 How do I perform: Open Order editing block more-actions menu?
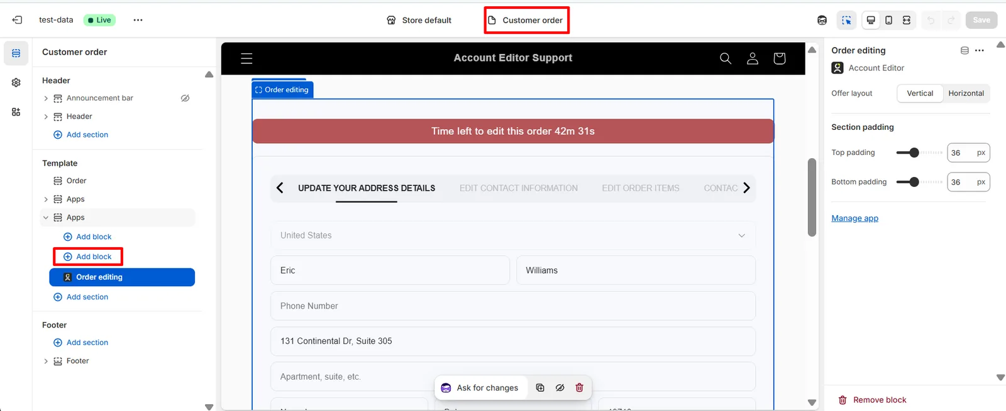[x=980, y=51]
